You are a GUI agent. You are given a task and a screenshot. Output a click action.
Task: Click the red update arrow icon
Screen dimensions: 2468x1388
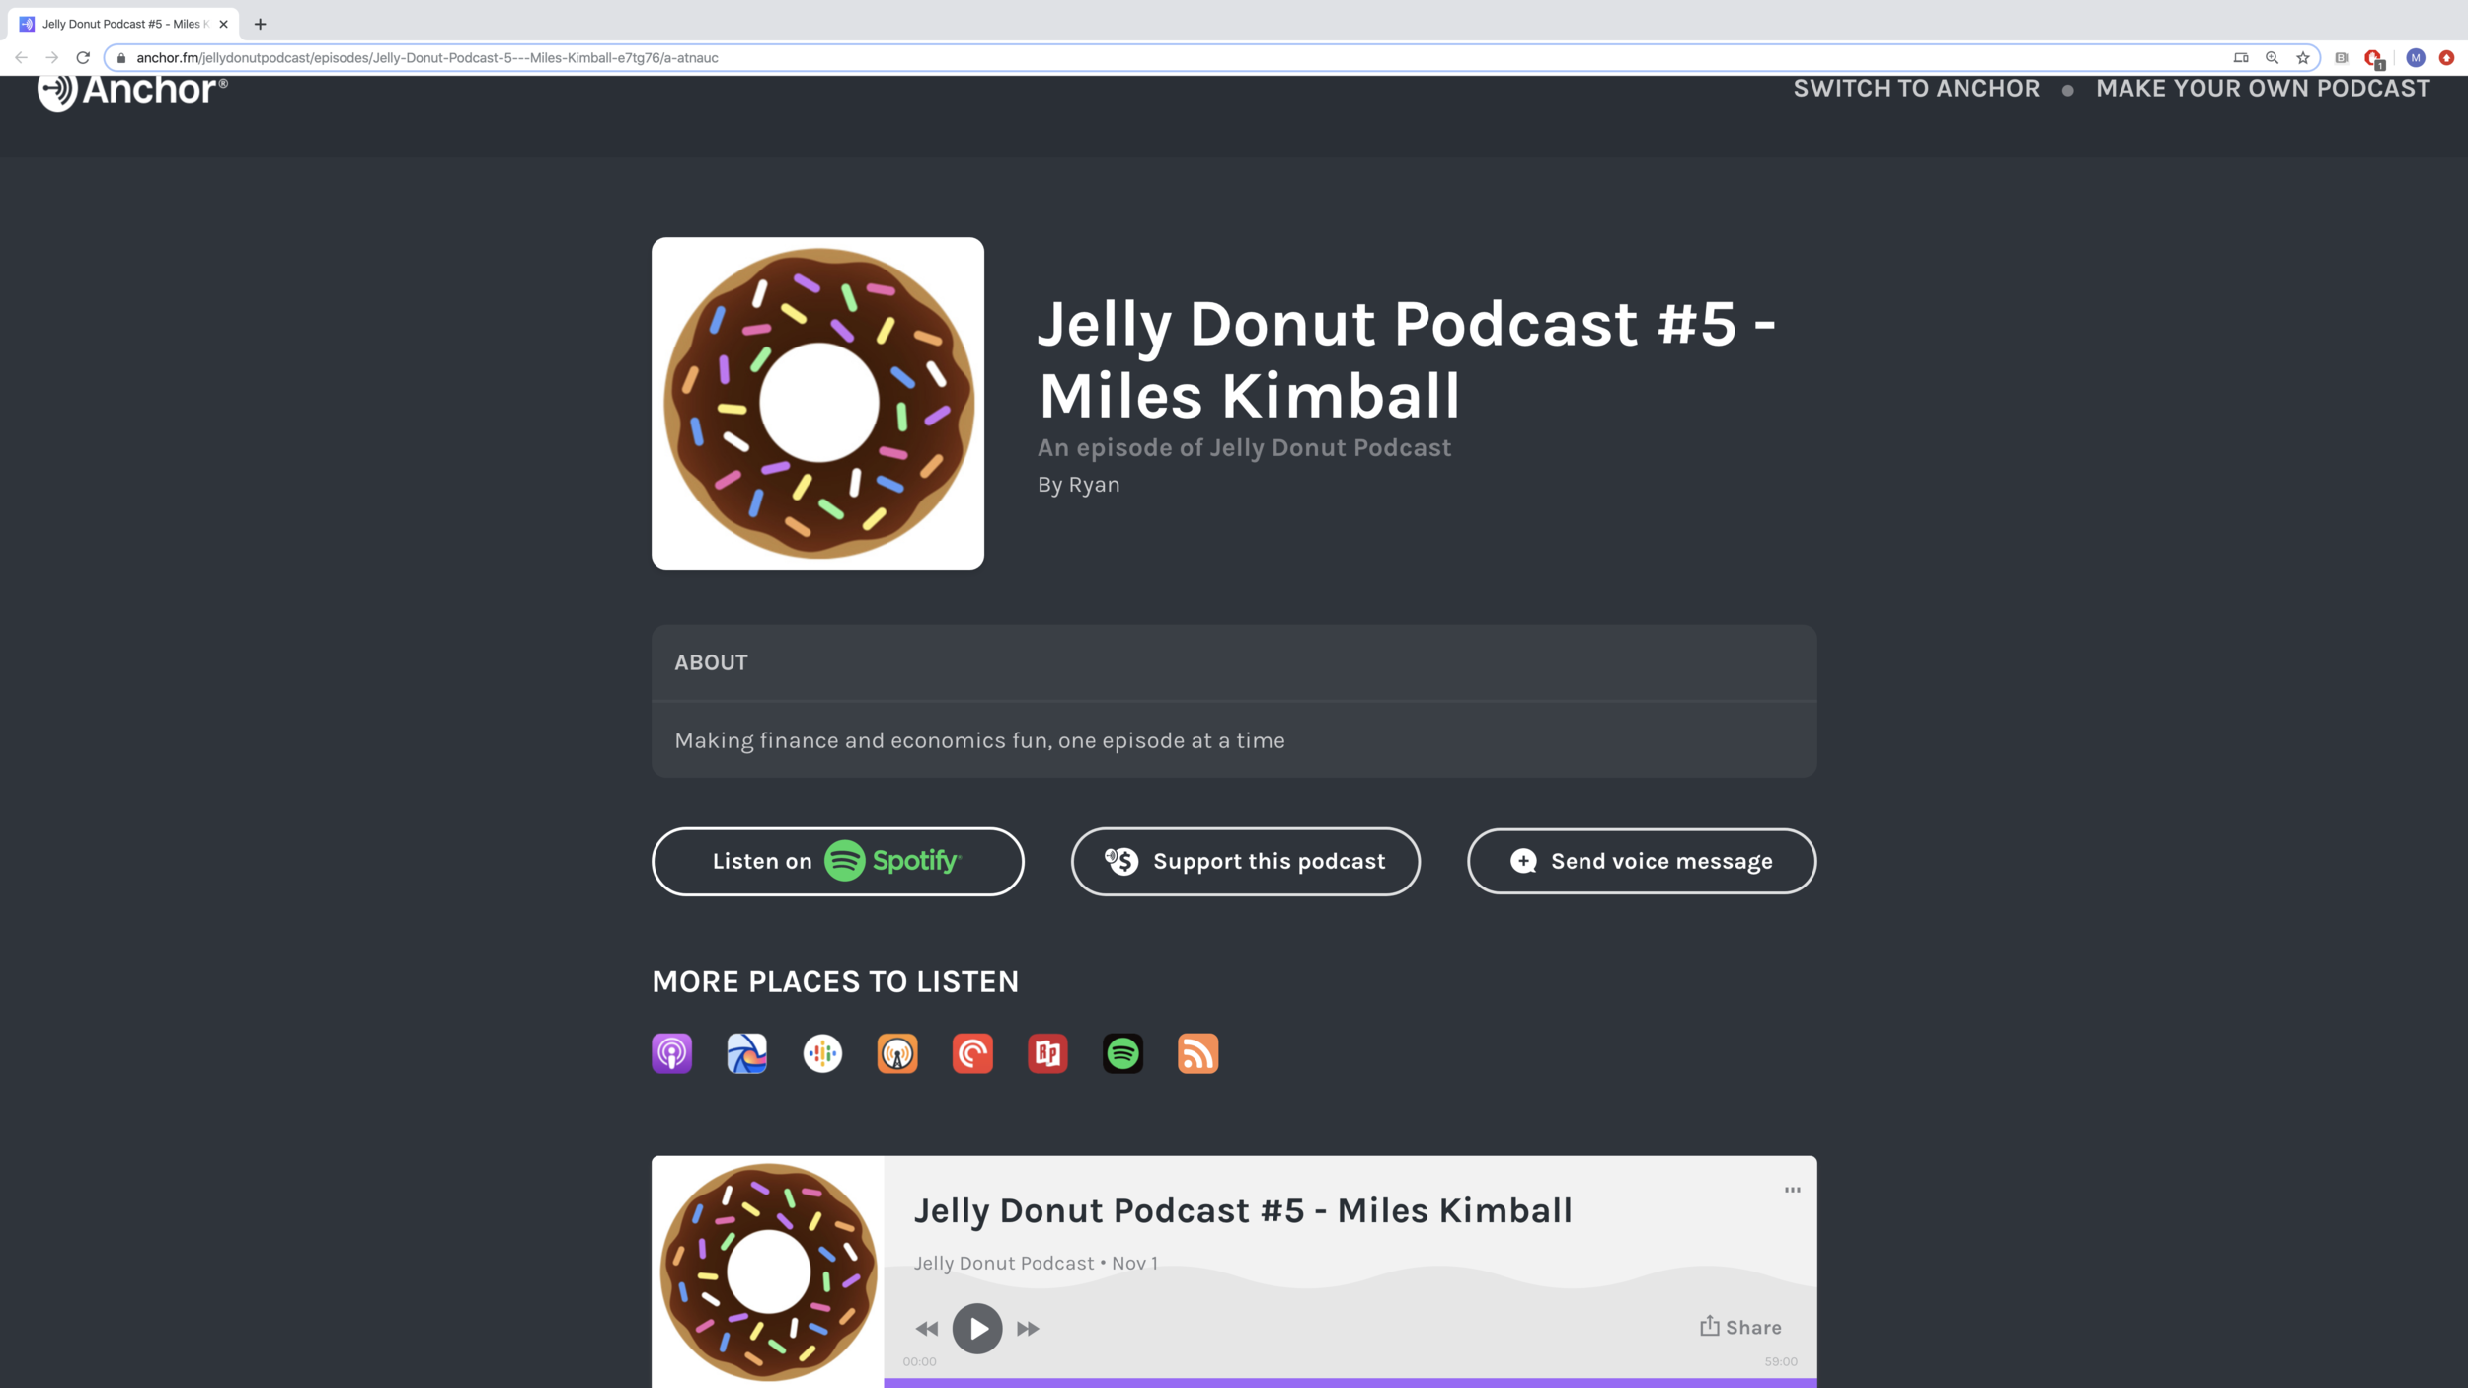tap(2446, 57)
